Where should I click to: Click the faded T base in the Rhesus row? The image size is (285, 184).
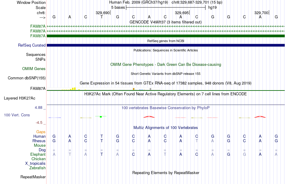coord(197,141)
